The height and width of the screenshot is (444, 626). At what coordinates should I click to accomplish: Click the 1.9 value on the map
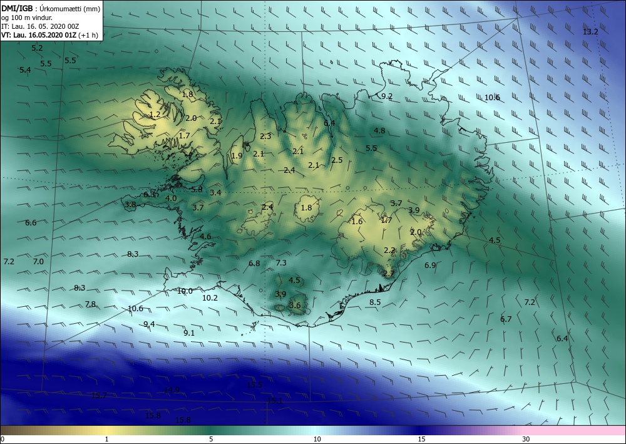point(237,156)
